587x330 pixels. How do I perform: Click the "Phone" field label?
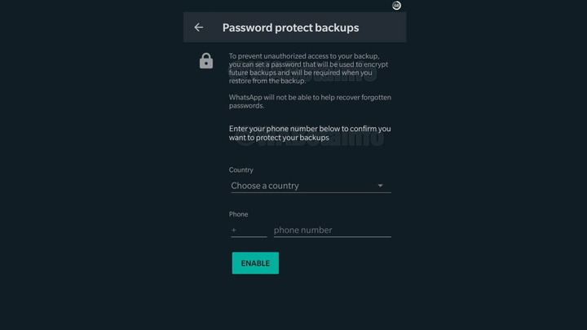[238, 214]
